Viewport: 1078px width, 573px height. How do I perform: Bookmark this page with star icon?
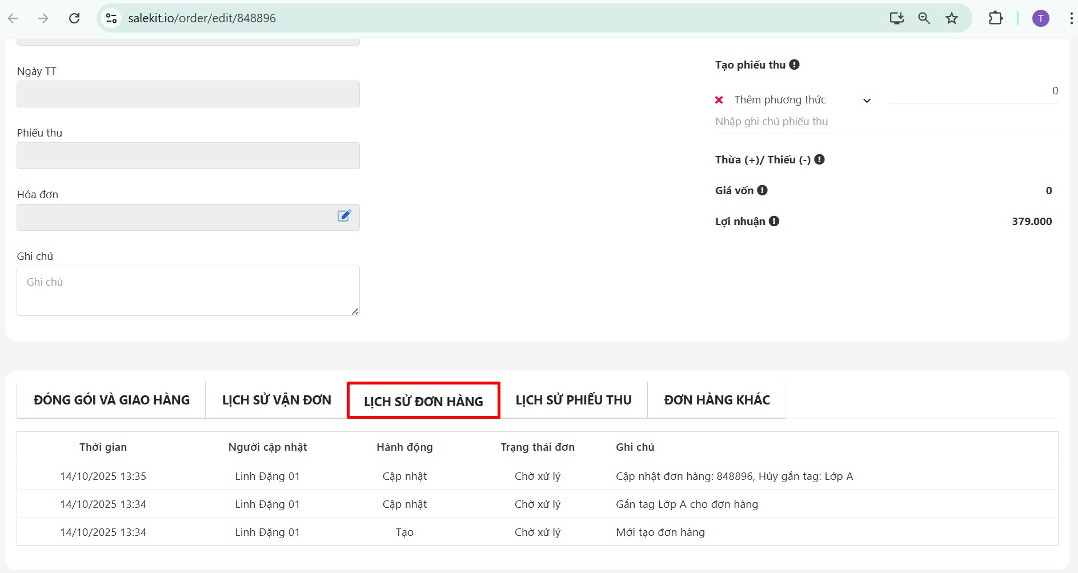tap(951, 18)
